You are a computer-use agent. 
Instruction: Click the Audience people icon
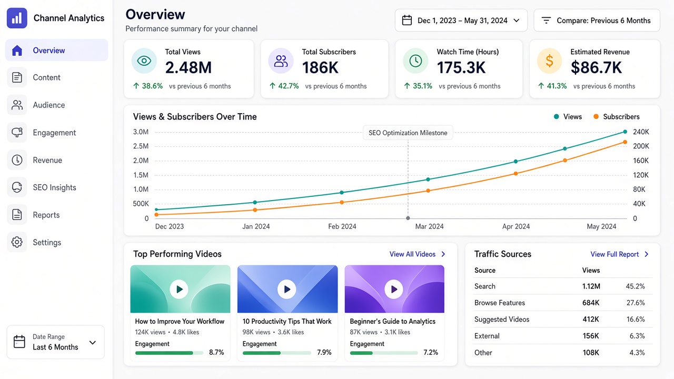17,105
